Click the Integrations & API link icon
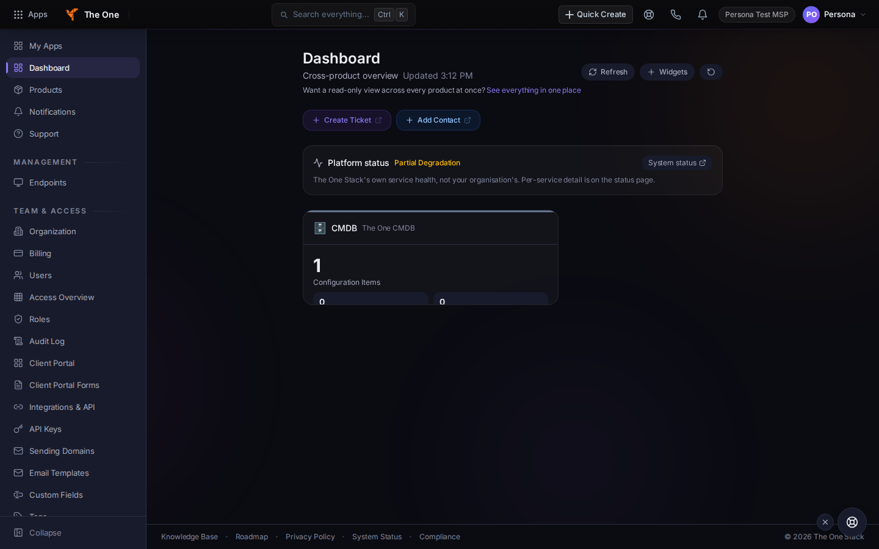This screenshot has height=549, width=879. pos(18,407)
